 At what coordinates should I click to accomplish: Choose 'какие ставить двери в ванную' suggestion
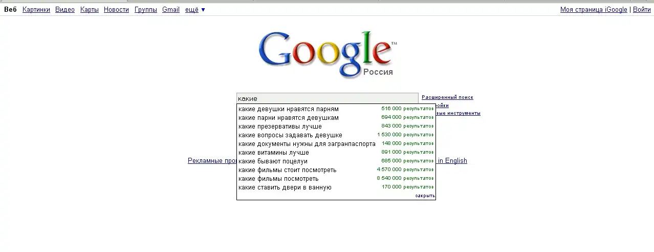click(x=285, y=187)
